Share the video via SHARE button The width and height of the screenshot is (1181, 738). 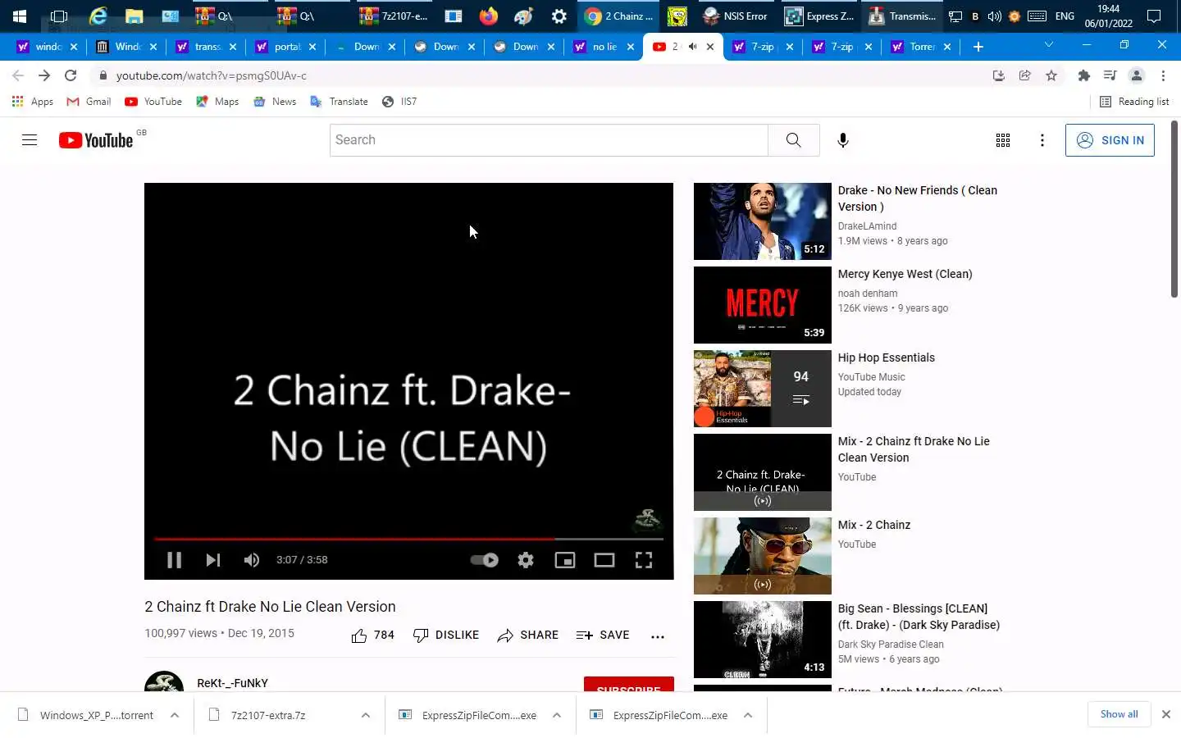tap(527, 635)
